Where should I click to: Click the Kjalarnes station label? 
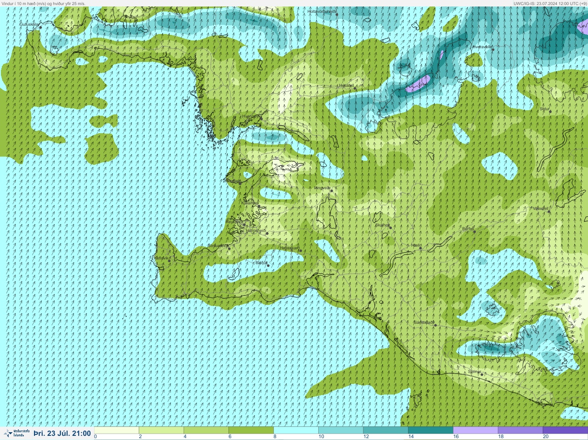coord(251,203)
